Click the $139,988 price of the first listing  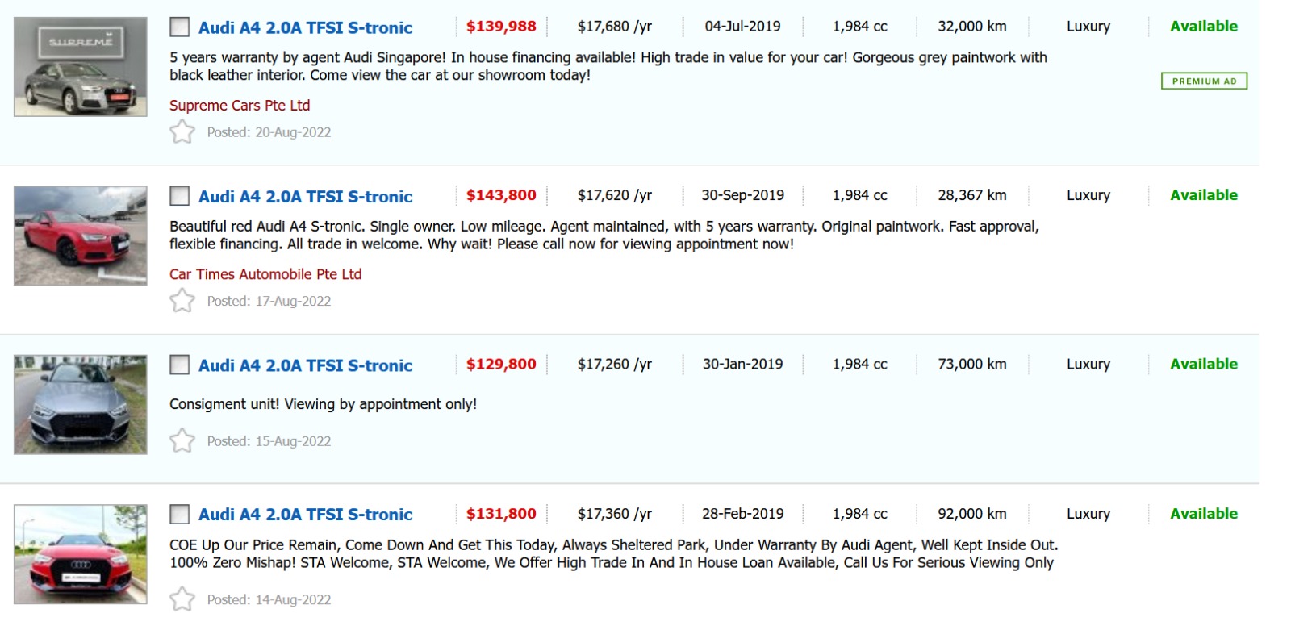click(x=501, y=27)
